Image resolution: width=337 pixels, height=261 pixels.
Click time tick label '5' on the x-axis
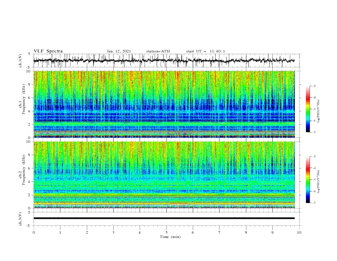click(x=166, y=232)
